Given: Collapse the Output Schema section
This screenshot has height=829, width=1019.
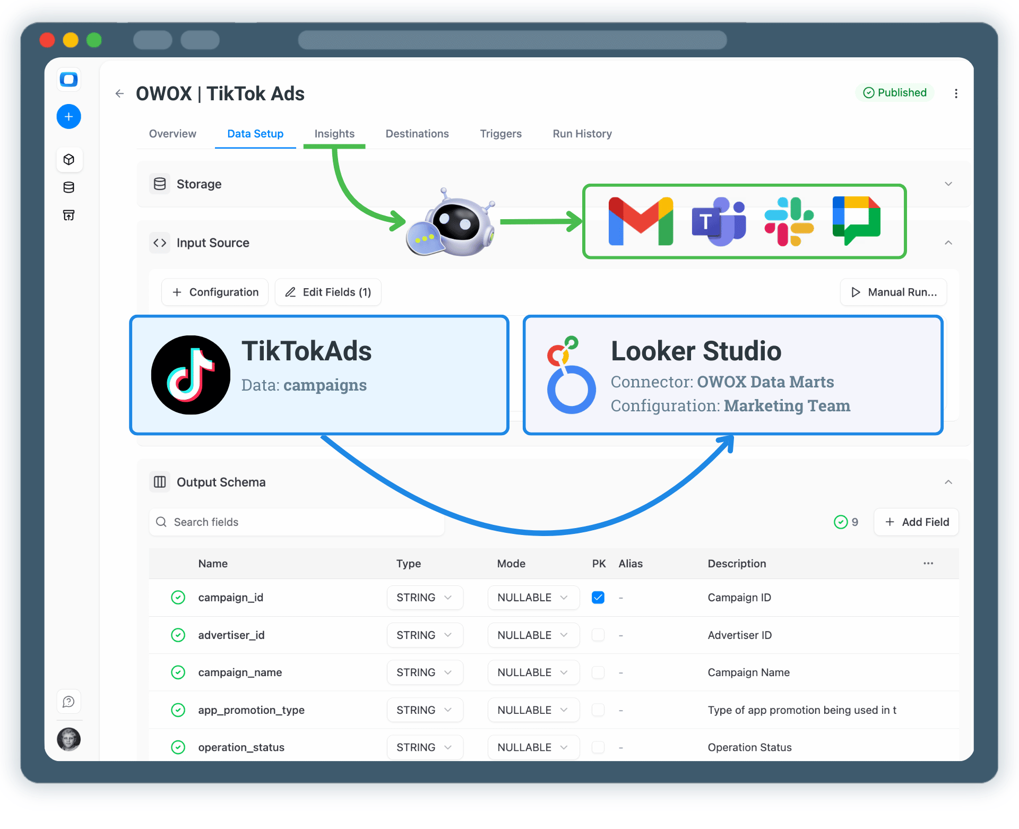Looking at the screenshot, I should tap(948, 482).
